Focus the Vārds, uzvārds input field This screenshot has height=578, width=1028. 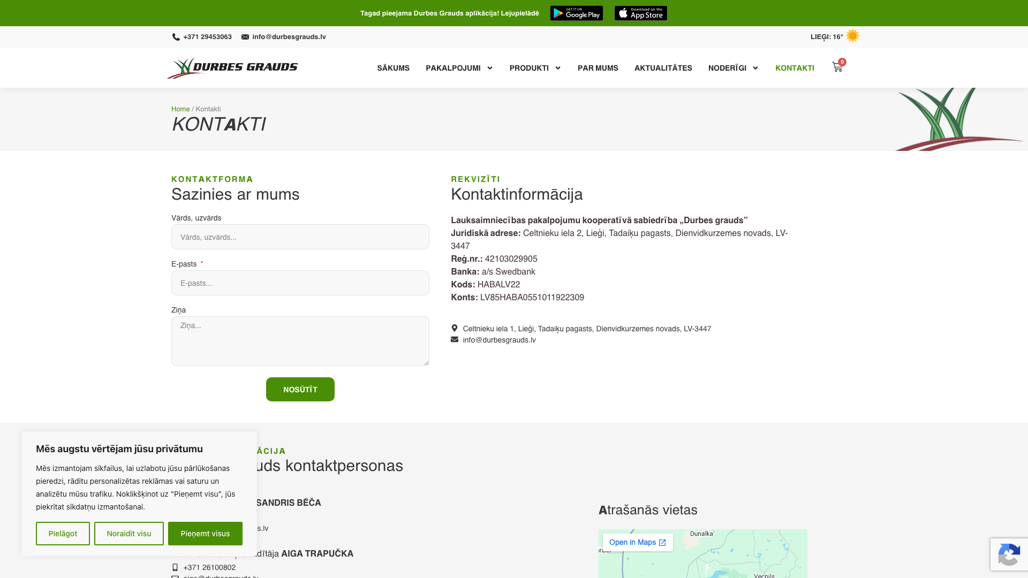point(300,237)
